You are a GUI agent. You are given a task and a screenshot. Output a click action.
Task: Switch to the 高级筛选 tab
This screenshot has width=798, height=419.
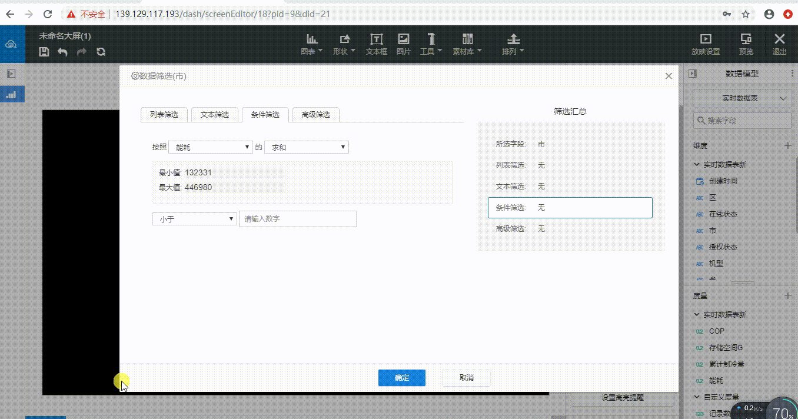316,115
